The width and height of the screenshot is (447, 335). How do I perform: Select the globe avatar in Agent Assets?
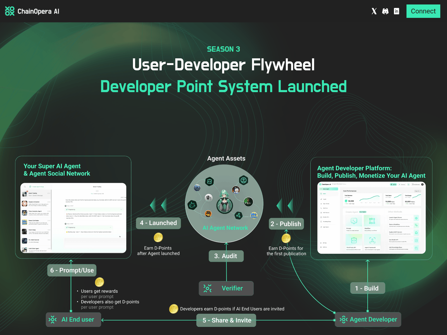coord(197,188)
